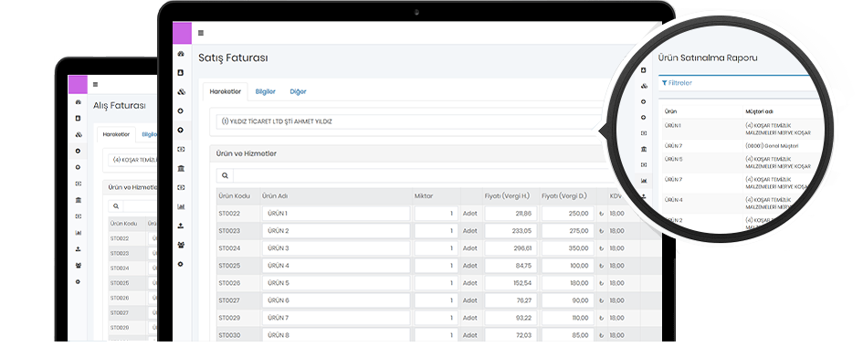Open the cubes stock icon in Satış Faturası sidebar
Screen dimensions: 863x347
(181, 92)
